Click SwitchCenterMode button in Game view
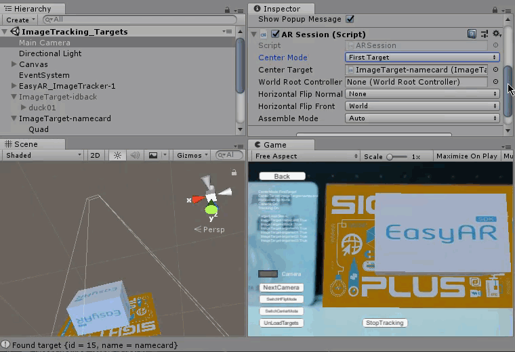The width and height of the screenshot is (515, 352). pos(281,311)
